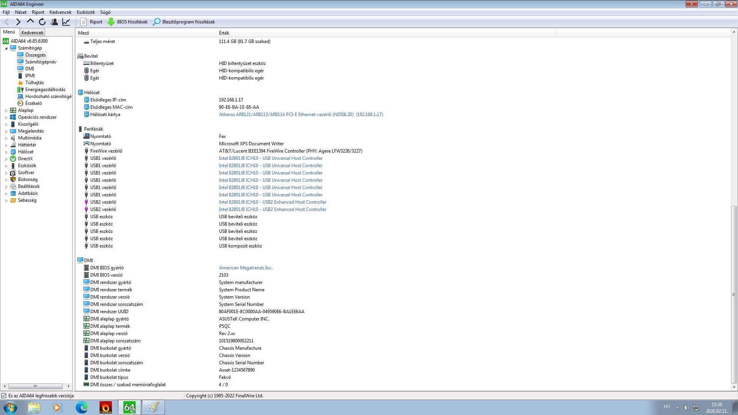Viewport: 738px width, 415px height.
Task: Select the Érzékelő tree item
Action: point(33,103)
